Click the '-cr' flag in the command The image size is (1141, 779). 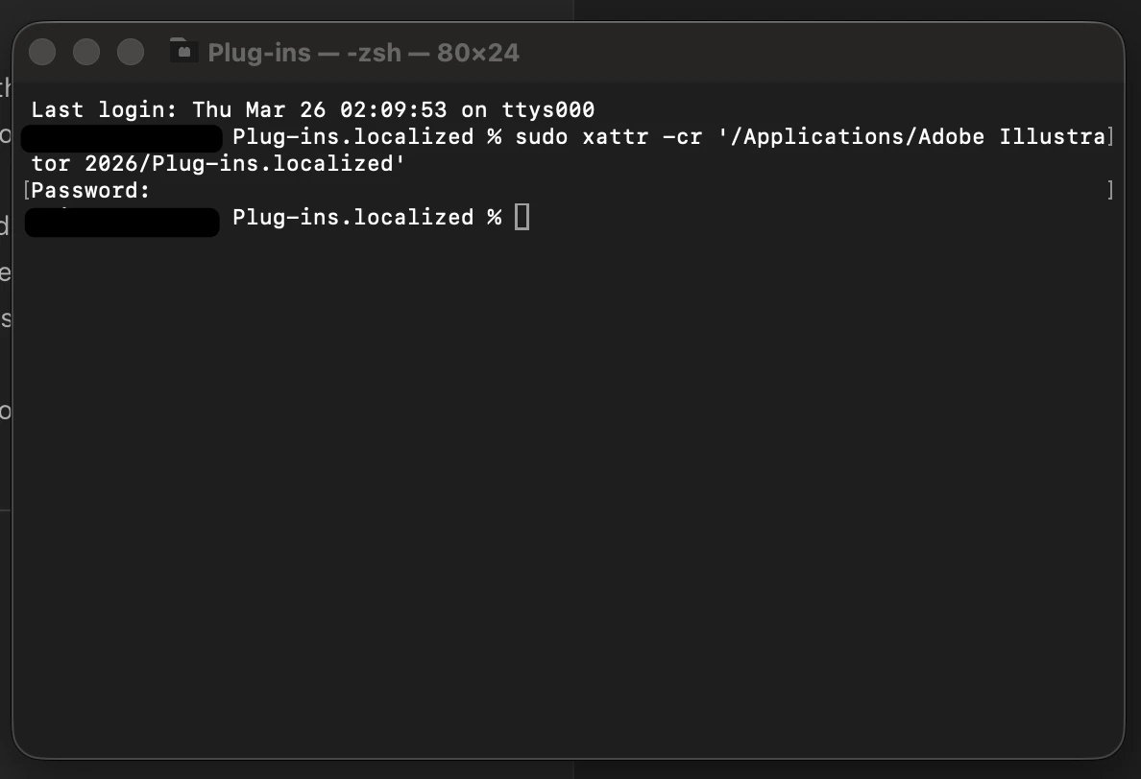pos(683,136)
